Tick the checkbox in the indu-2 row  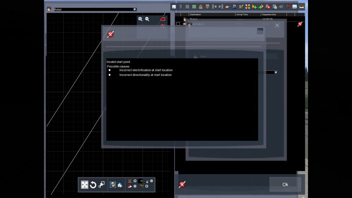tap(178, 24)
